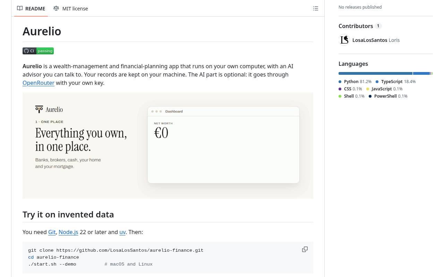Copy the git clone code block
This screenshot has height=277, width=444.
[305, 249]
